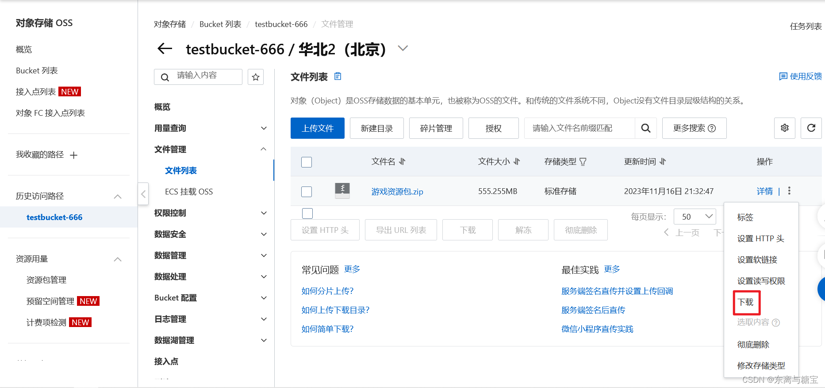
Task: Refresh the file list with the reload icon
Action: coord(811,128)
